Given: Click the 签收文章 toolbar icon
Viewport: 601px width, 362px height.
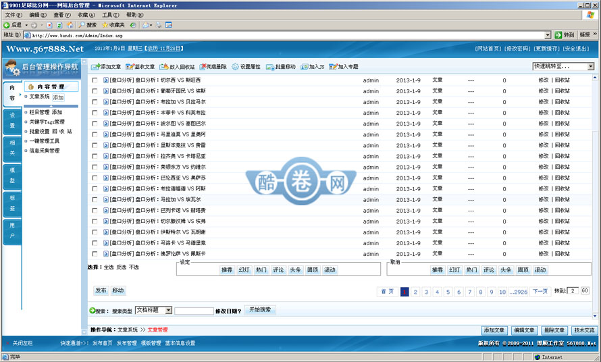Looking at the screenshot, I should (x=130, y=67).
